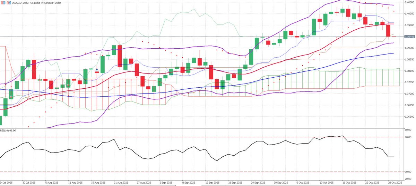This screenshot has height=186, width=416.
Task: Click the 12 Sep 2025 date label
Action: pos(213,182)
